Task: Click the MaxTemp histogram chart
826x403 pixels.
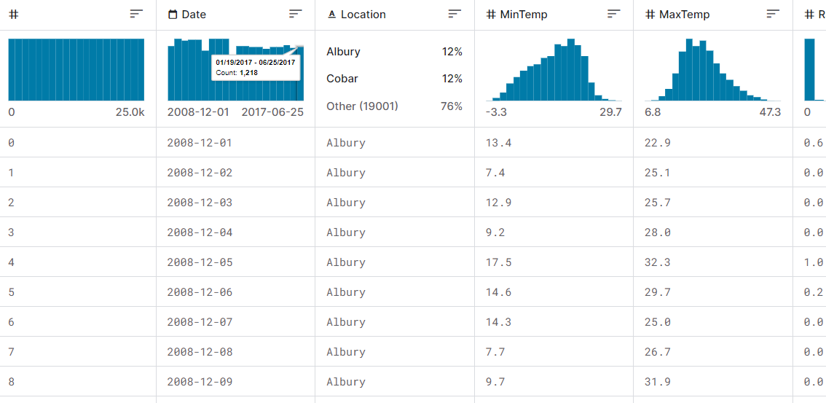Action: pyautogui.click(x=712, y=70)
